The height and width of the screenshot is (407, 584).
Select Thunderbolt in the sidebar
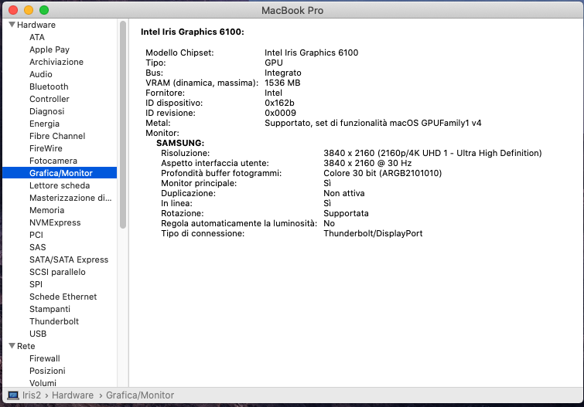coord(54,321)
